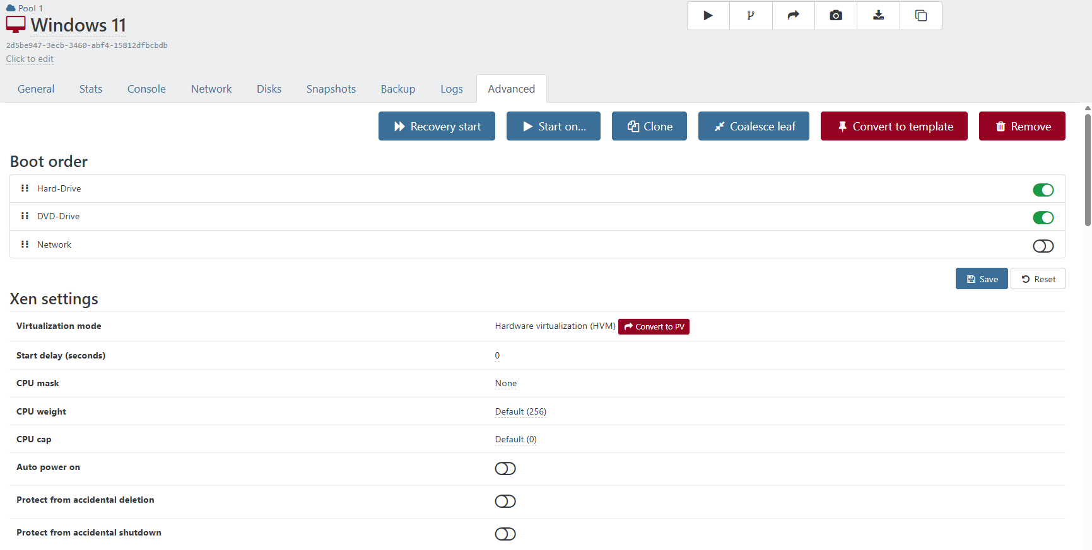Go to the Network tab
1092x550 pixels.
point(211,89)
